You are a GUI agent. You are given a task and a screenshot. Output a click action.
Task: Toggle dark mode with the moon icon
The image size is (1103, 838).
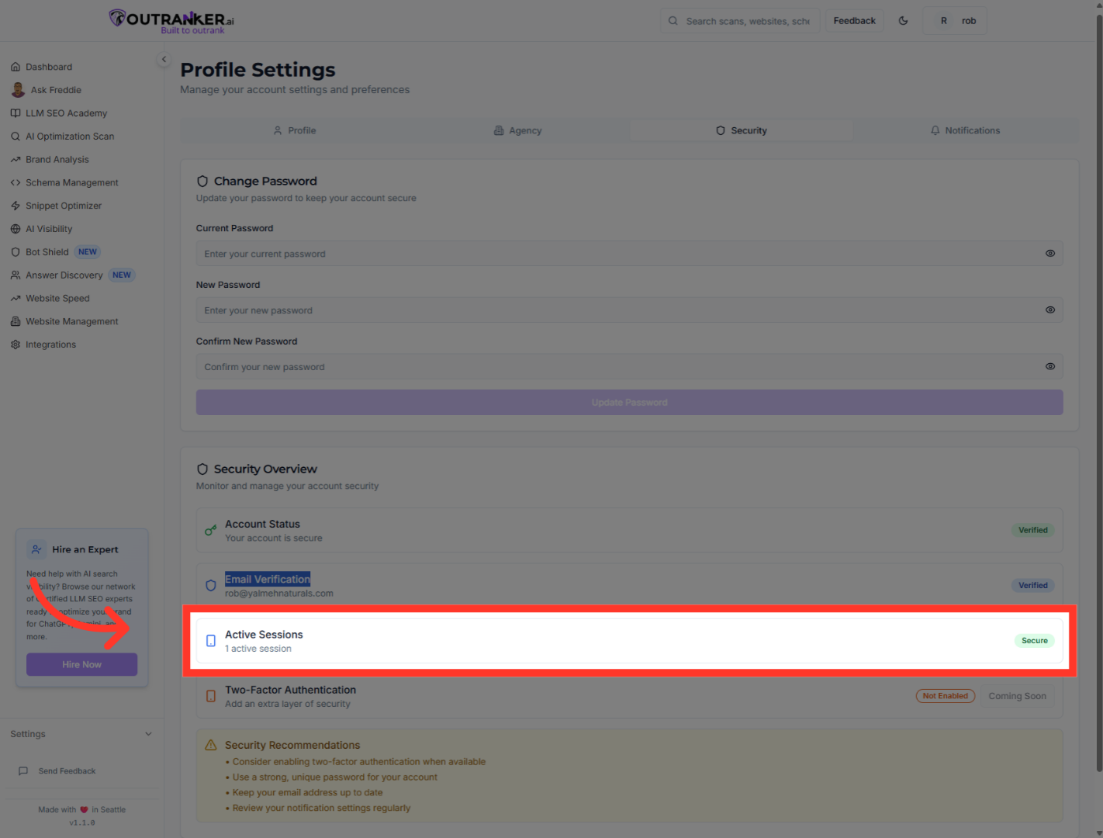pos(903,20)
